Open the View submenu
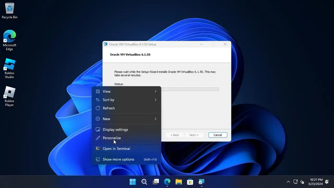Viewport: 334px width, 188px height. tap(127, 91)
